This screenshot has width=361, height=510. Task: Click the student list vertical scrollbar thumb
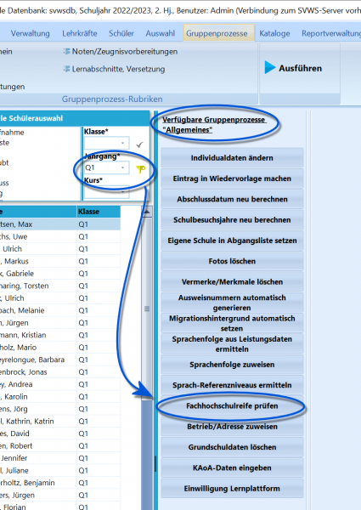coord(147,309)
